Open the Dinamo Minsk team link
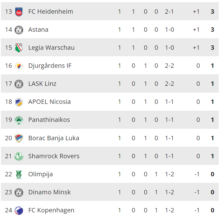 click(x=49, y=192)
